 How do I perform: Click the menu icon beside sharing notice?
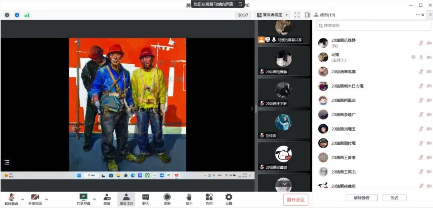click(x=240, y=4)
